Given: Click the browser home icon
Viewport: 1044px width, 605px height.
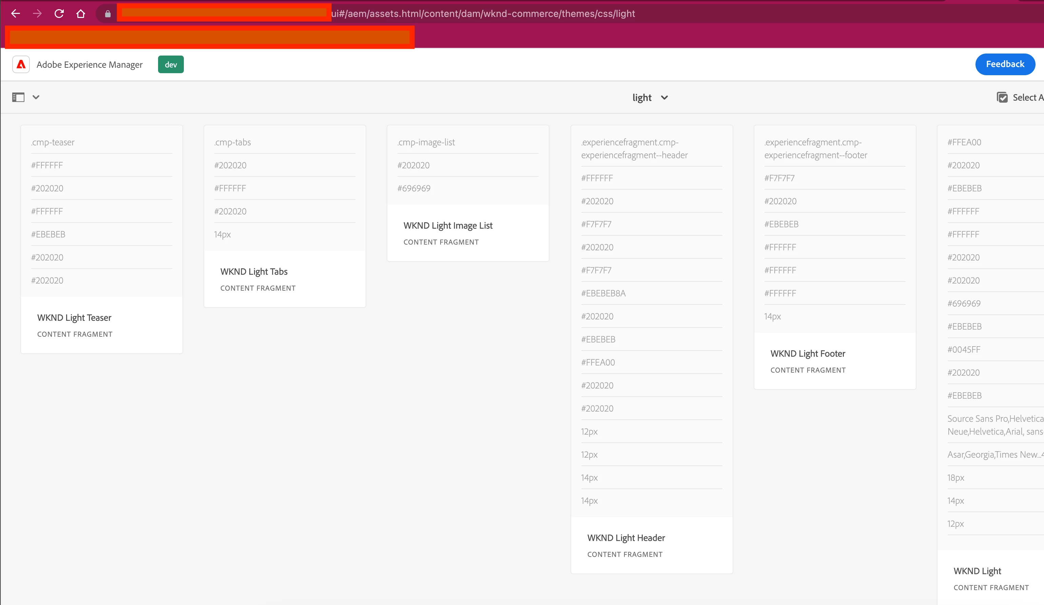Looking at the screenshot, I should 81,14.
